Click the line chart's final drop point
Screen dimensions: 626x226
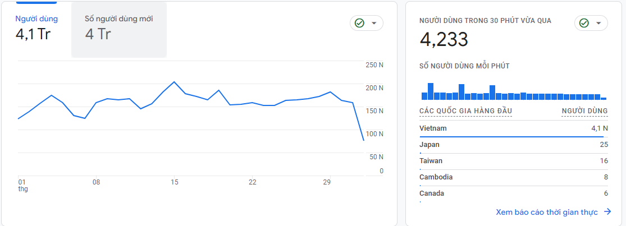click(364, 140)
